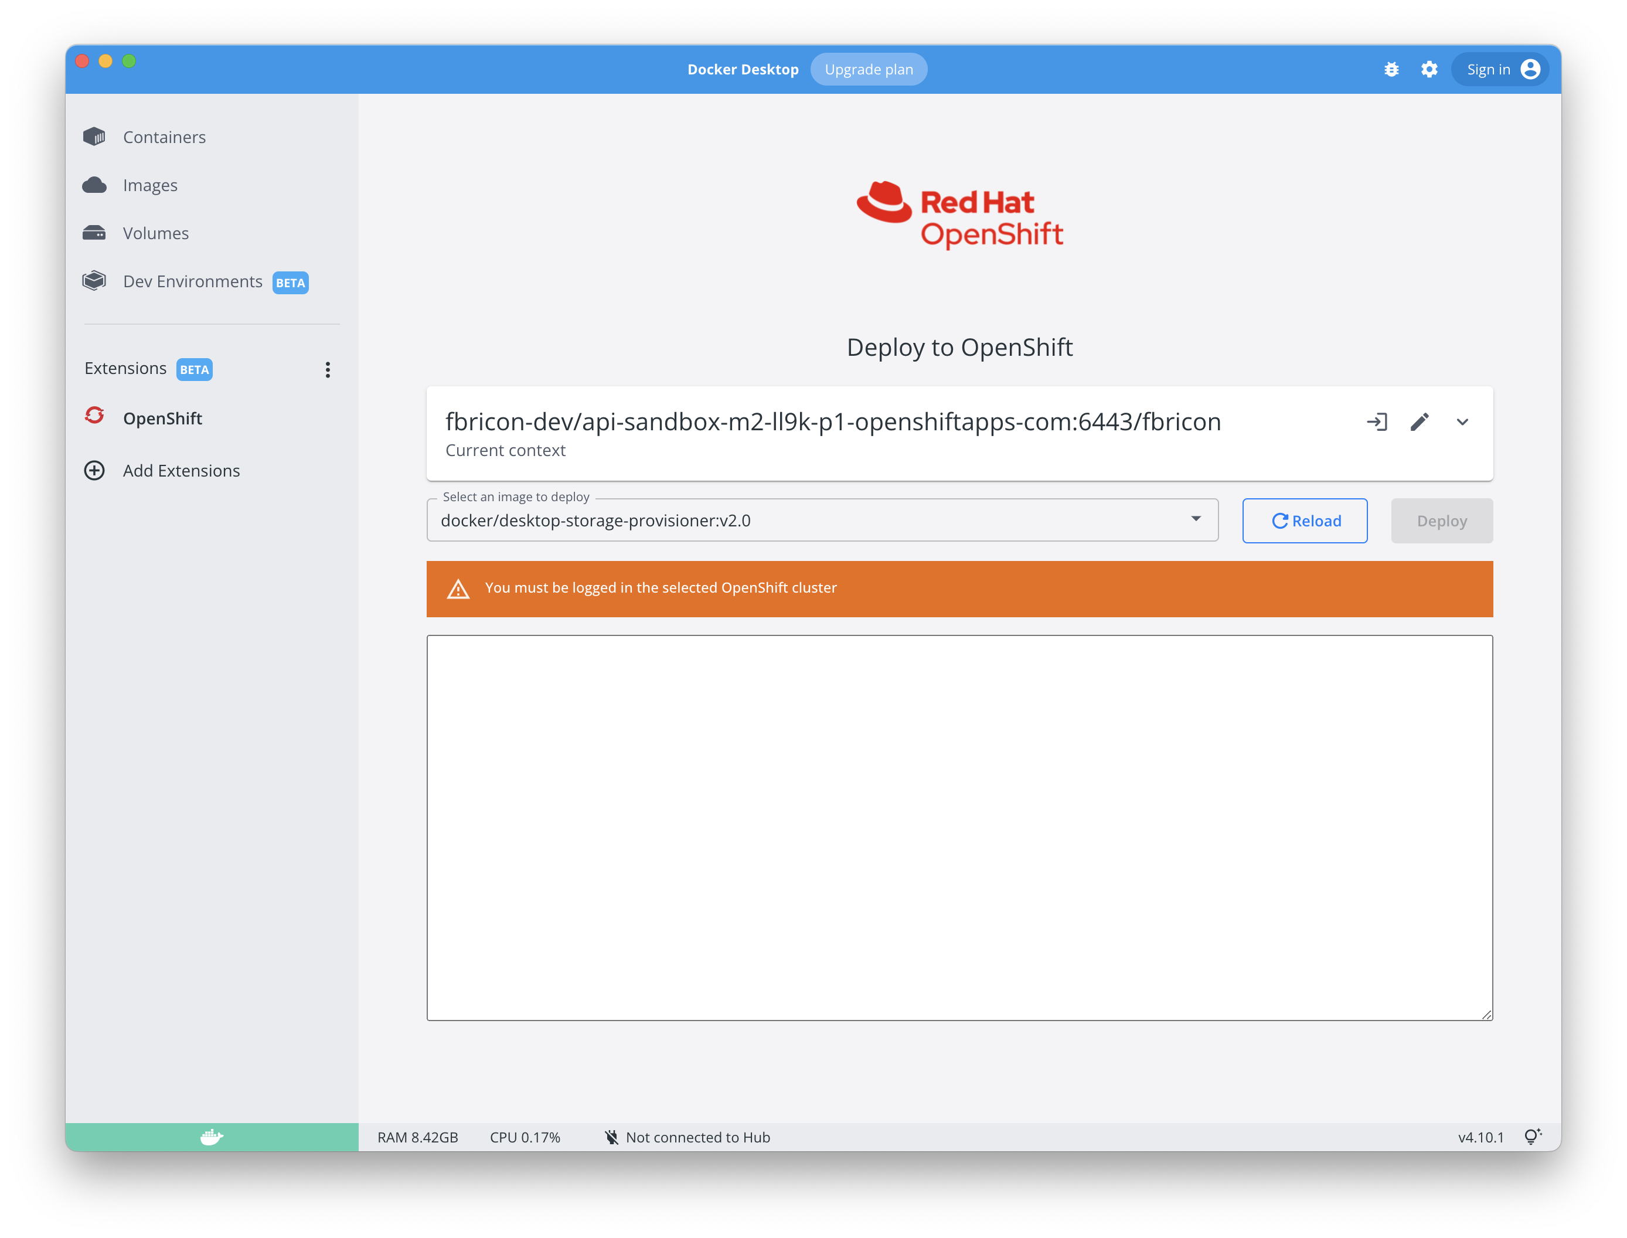Click the Docker whale icon in status bar
The height and width of the screenshot is (1238, 1627).
click(212, 1137)
